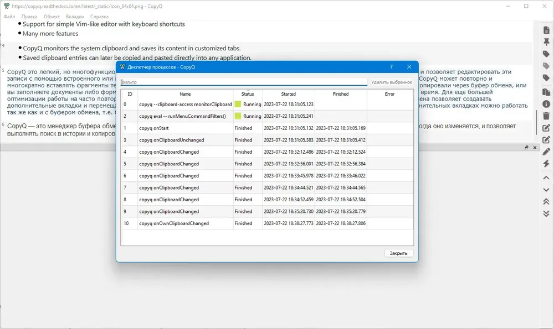Click finished time '2023-07-22 18:38:27.806'

tap(341, 223)
